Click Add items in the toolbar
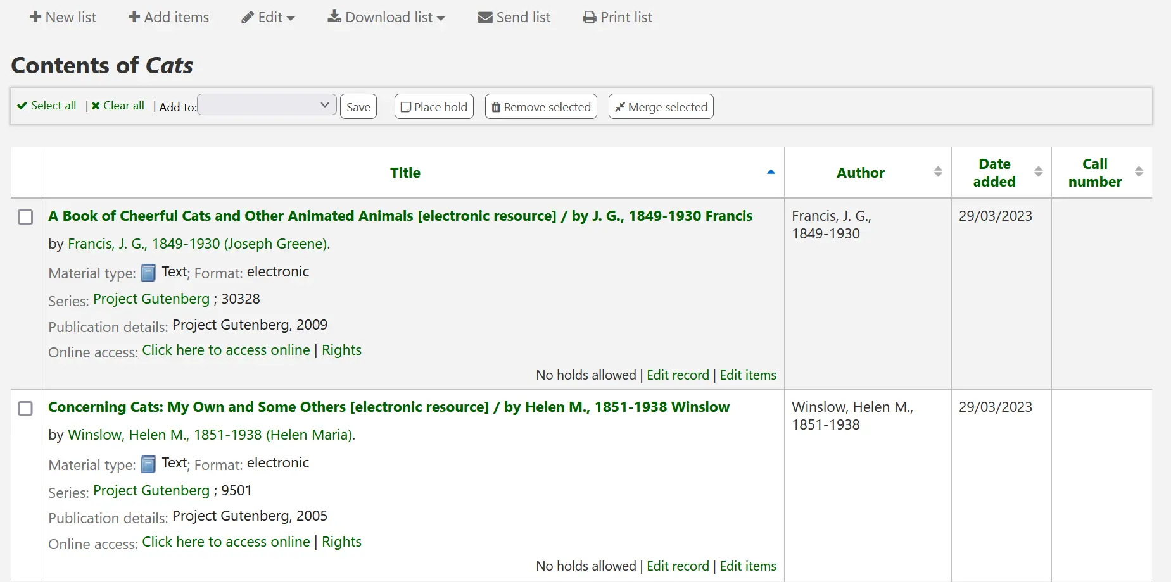Image resolution: width=1171 pixels, height=582 pixels. (x=168, y=17)
